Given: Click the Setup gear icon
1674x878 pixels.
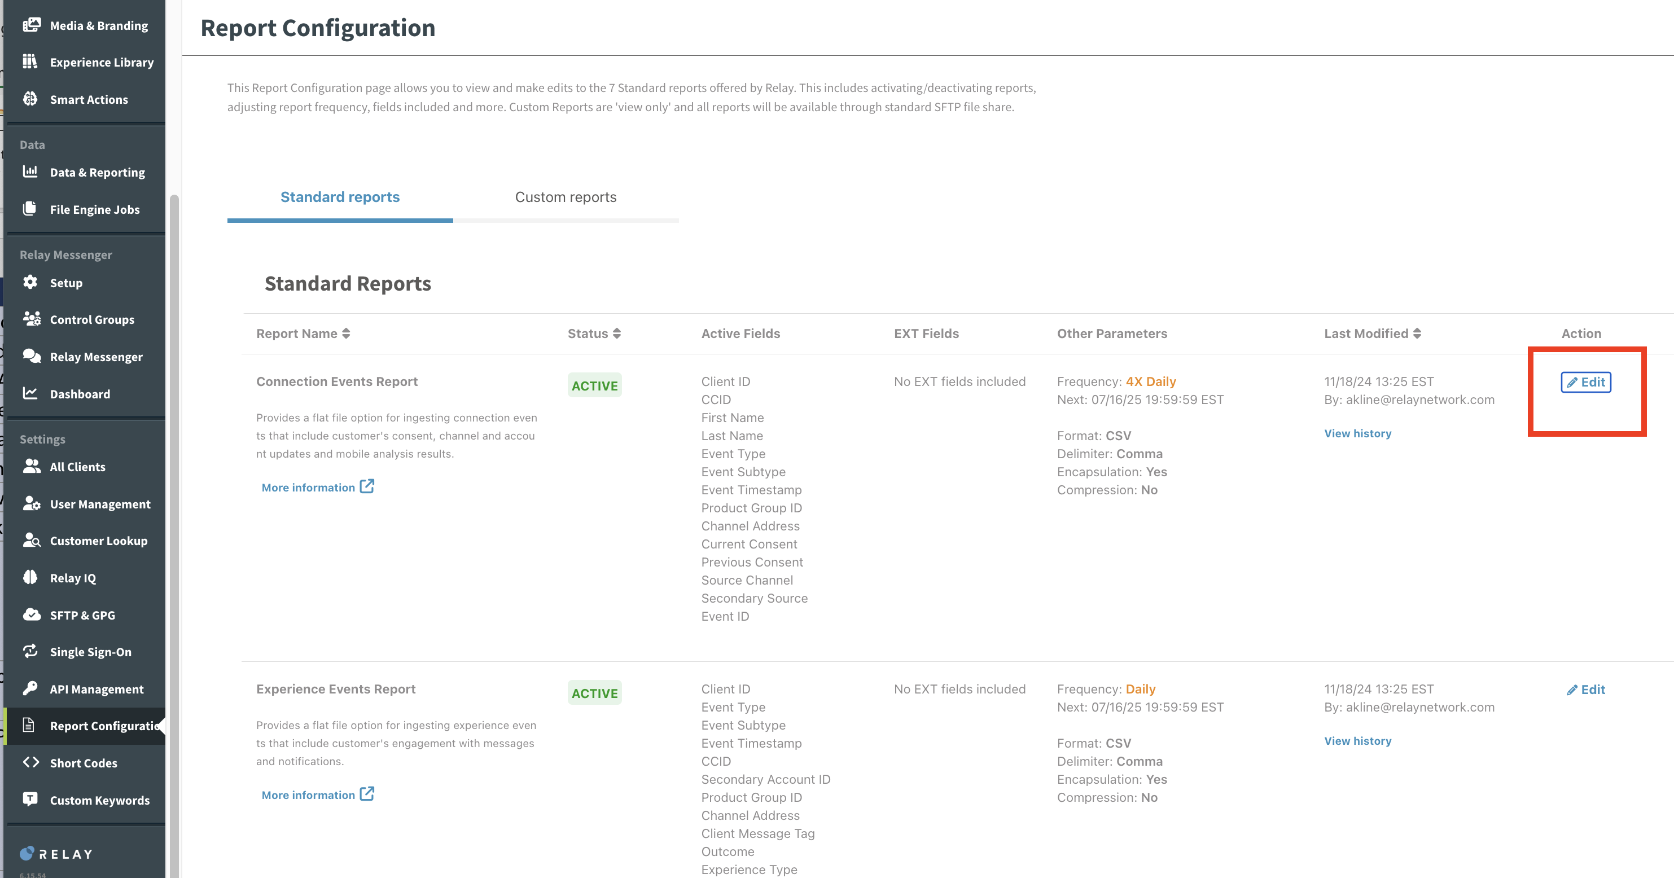Looking at the screenshot, I should [x=30, y=282].
